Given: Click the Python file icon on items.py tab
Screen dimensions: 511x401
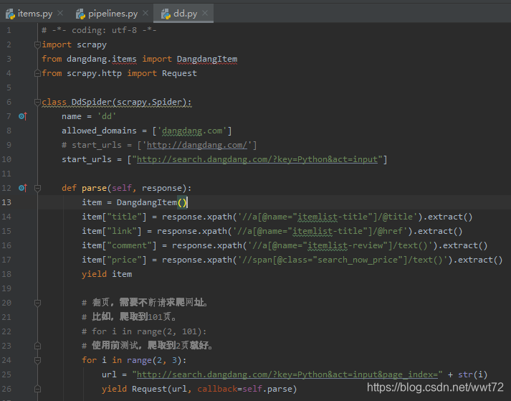Looking at the screenshot, I should click(11, 14).
